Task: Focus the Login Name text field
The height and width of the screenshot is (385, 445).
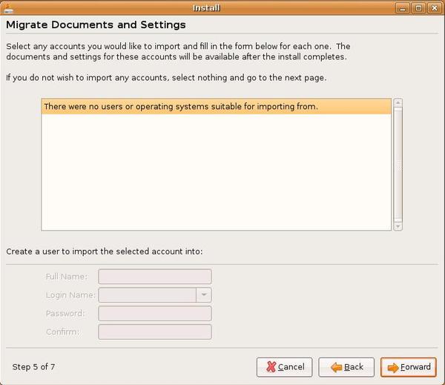Action: click(147, 294)
